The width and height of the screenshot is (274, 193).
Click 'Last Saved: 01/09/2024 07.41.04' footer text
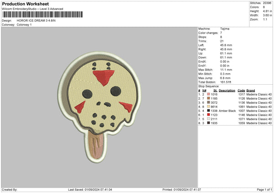pyautogui.click(x=90, y=189)
